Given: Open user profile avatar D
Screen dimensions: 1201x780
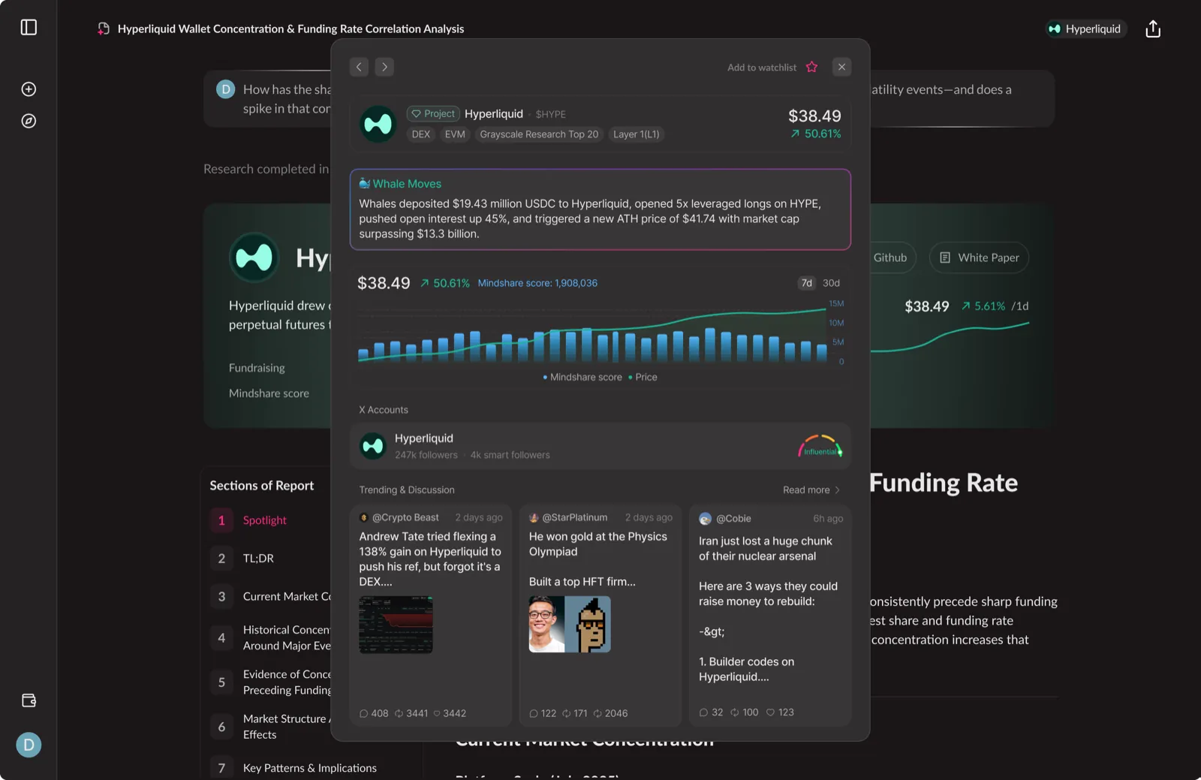Looking at the screenshot, I should tap(29, 745).
